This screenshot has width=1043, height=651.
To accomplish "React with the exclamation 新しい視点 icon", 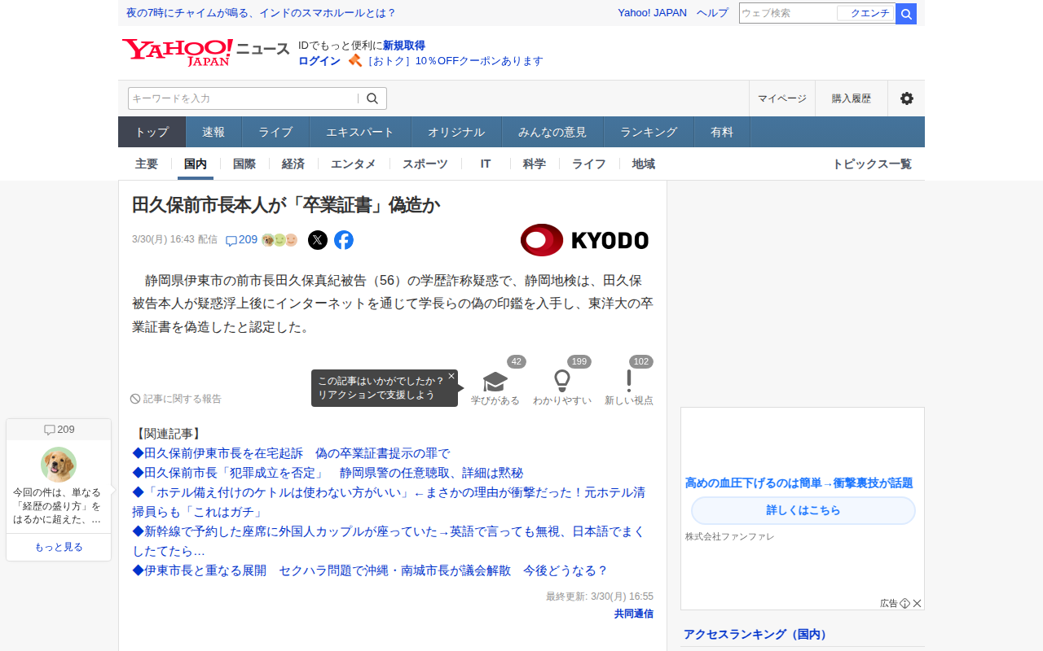I will coord(629,382).
